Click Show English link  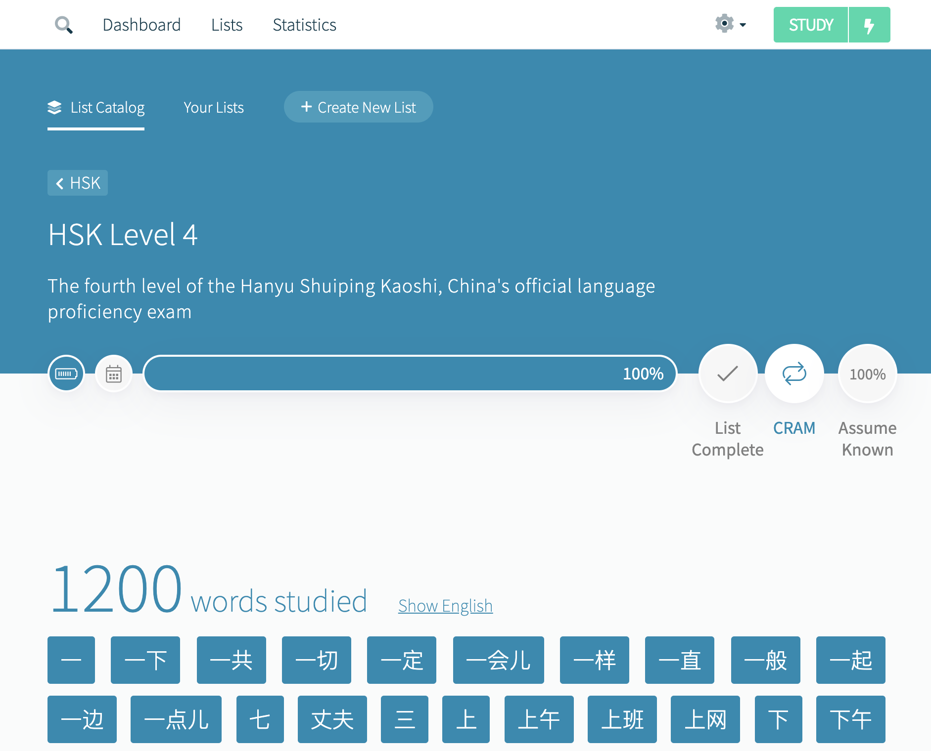(x=445, y=606)
